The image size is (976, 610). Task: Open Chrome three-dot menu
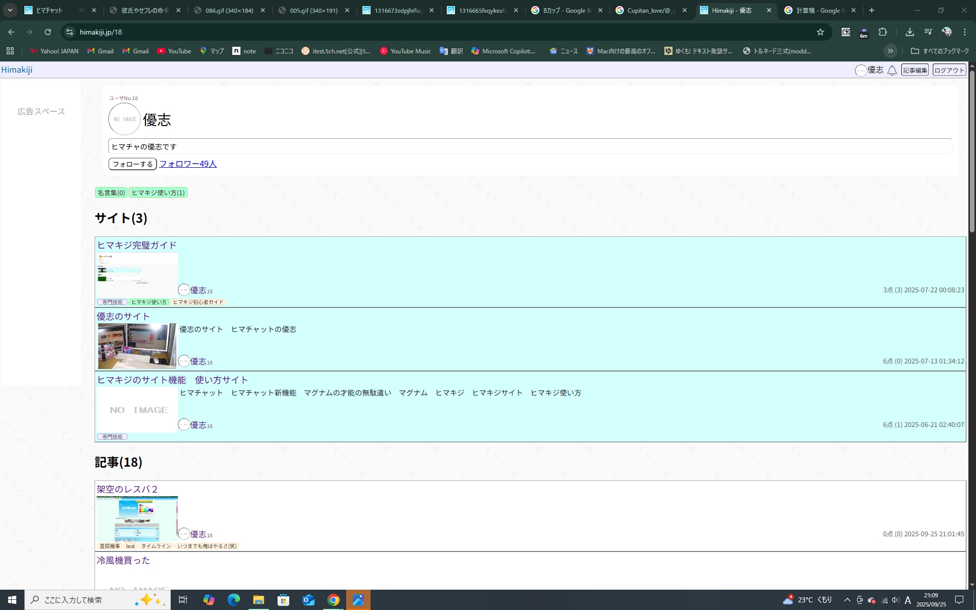[964, 32]
